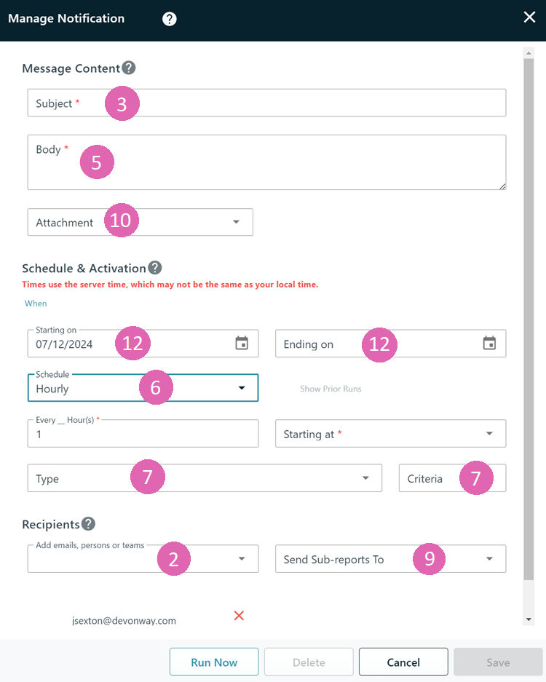Click the Run Now button

pyautogui.click(x=214, y=662)
